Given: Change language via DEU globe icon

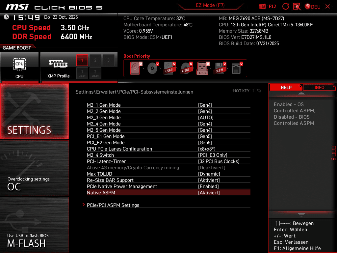Looking at the screenshot, I should point(313,7).
